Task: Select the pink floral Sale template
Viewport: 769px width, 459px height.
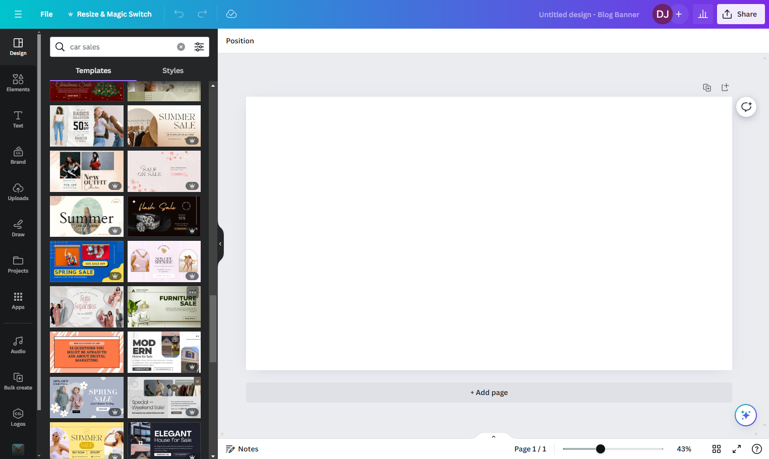Action: pyautogui.click(x=164, y=171)
